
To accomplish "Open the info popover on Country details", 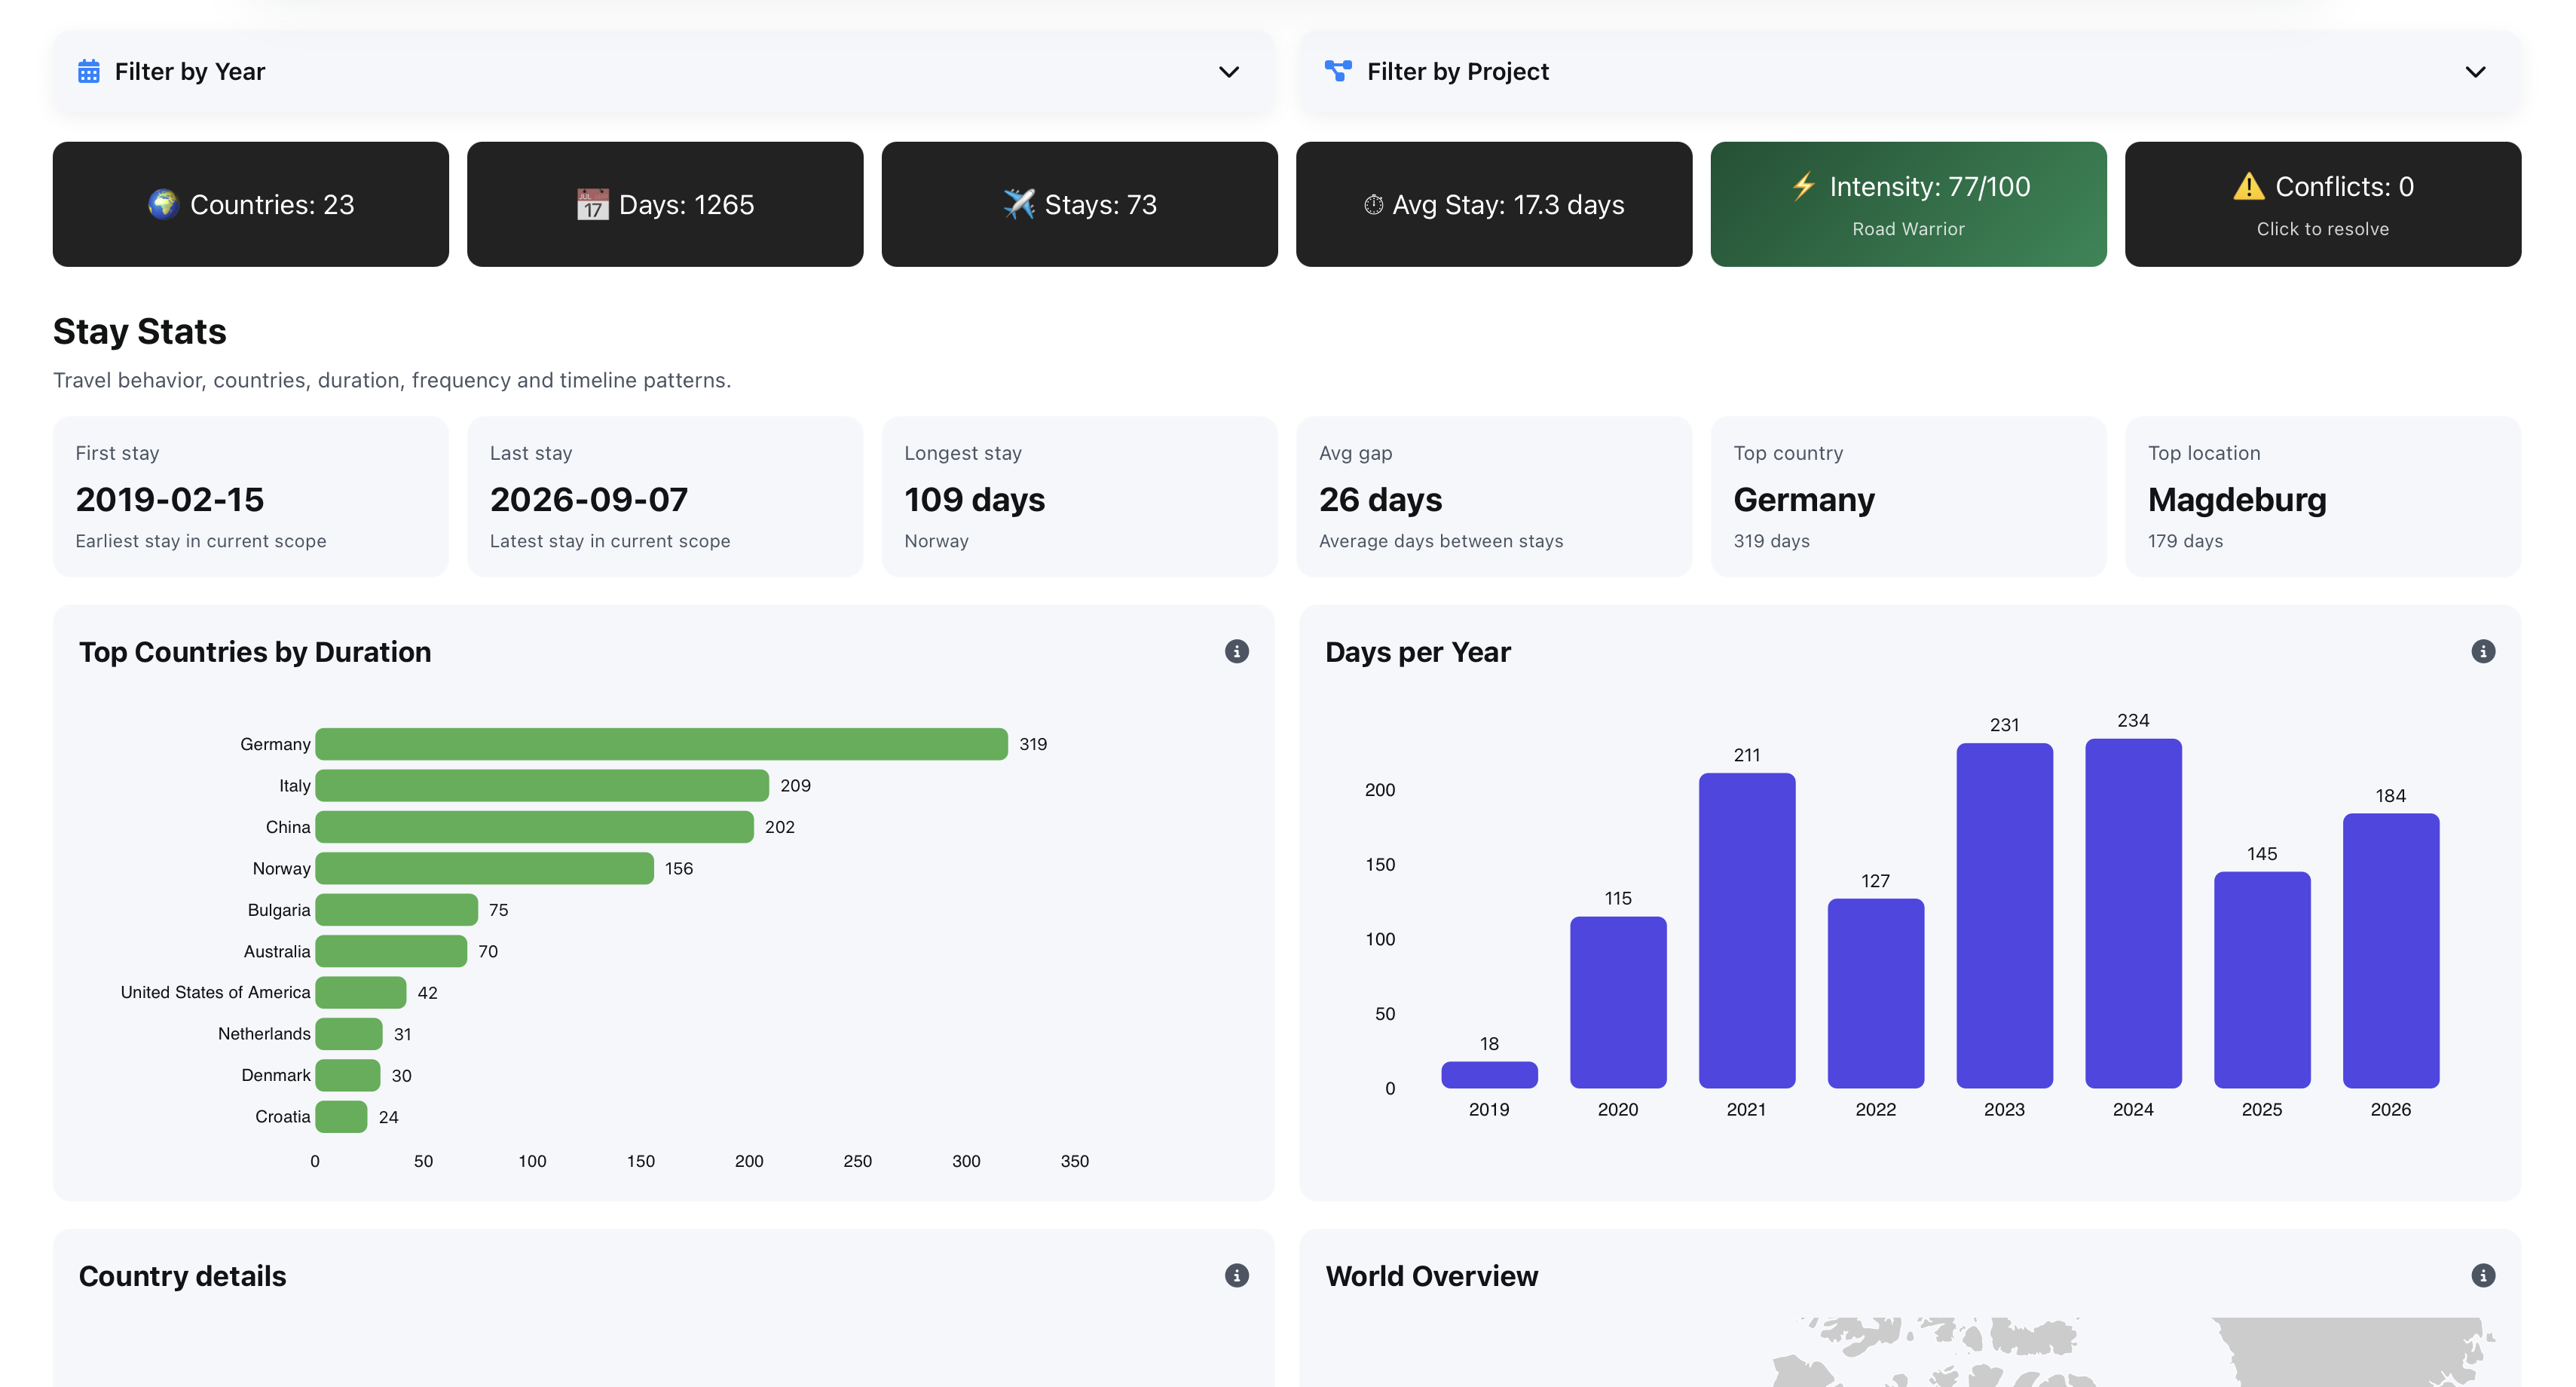I will (x=1237, y=1275).
